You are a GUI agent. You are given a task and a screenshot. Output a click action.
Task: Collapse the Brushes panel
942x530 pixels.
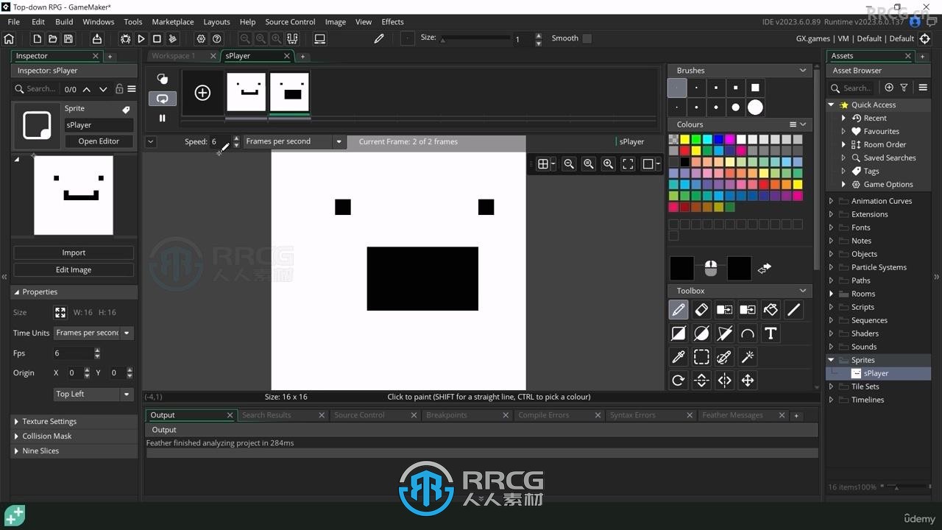[x=802, y=71]
